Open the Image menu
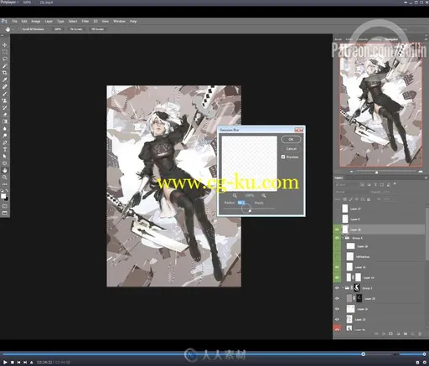The height and width of the screenshot is (366, 429). coord(35,21)
